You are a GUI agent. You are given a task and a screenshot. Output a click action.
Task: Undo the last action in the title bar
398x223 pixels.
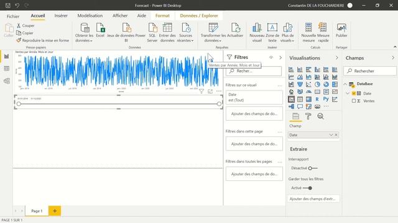click(x=17, y=6)
